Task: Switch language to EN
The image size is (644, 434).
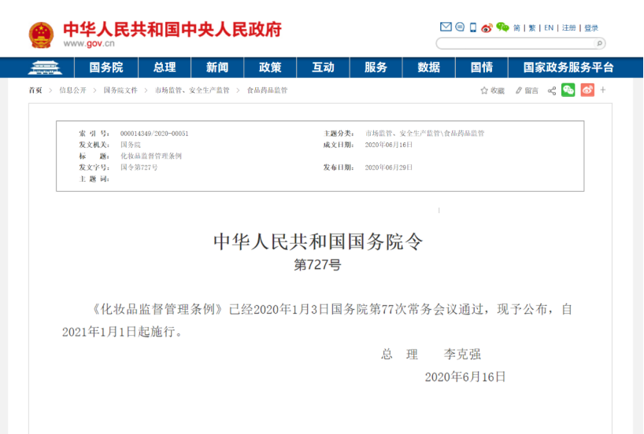Action: coord(549,28)
